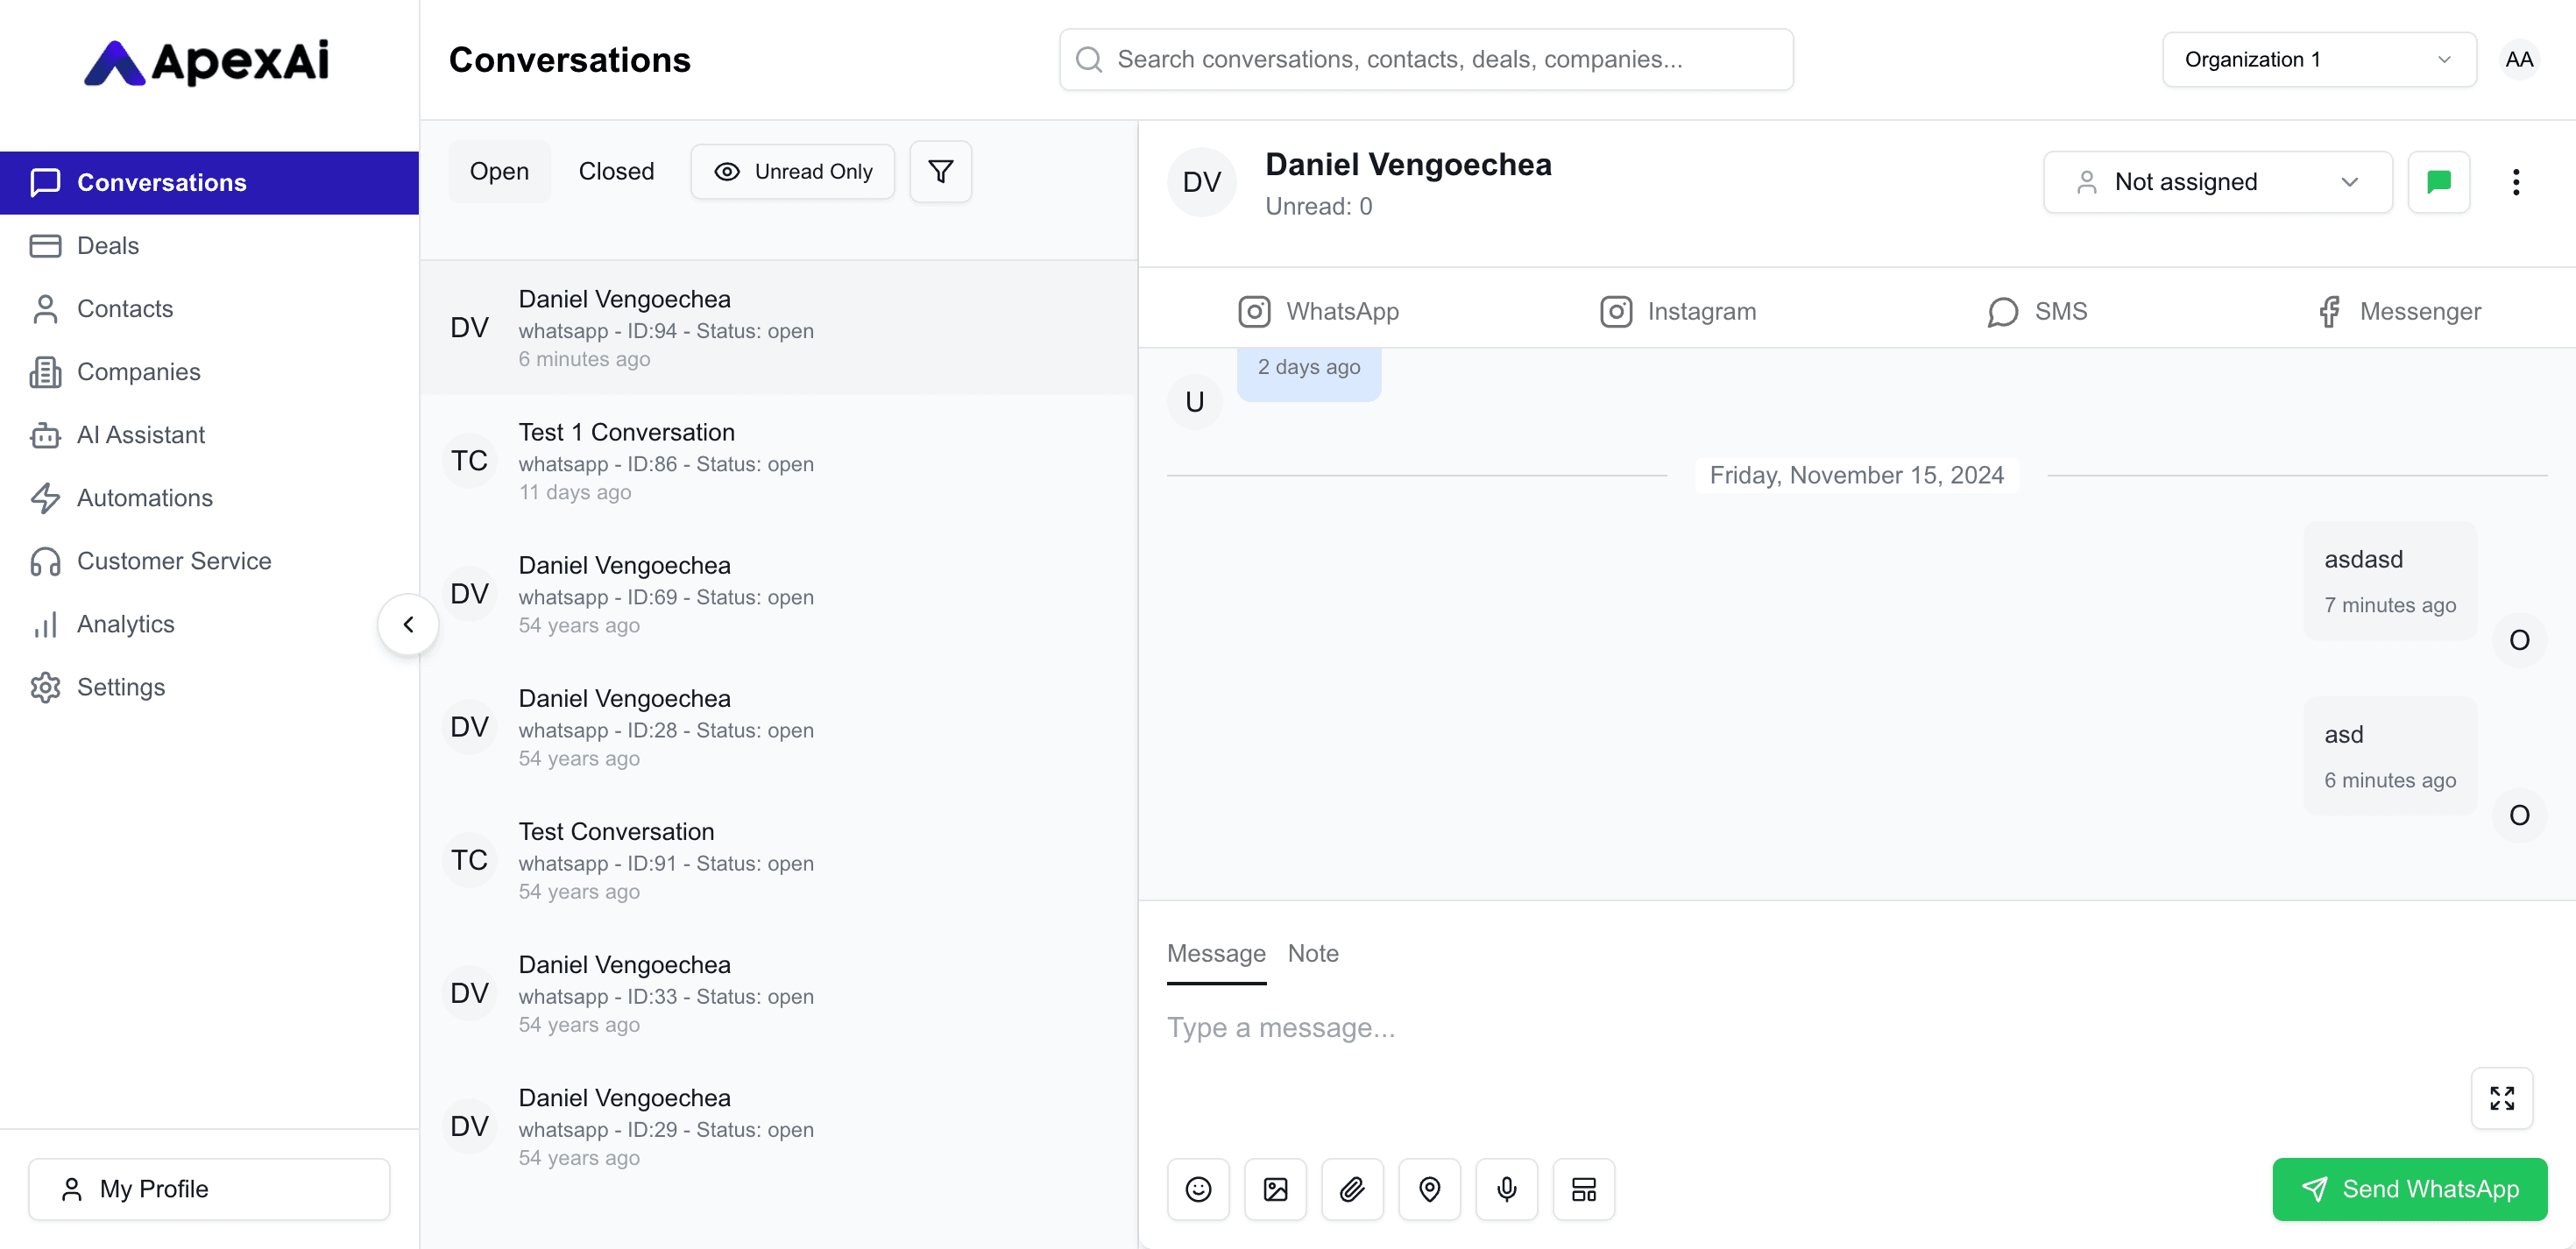Open quick reply templates icon
Screen dimensions: 2576x1249
click(1583, 1189)
